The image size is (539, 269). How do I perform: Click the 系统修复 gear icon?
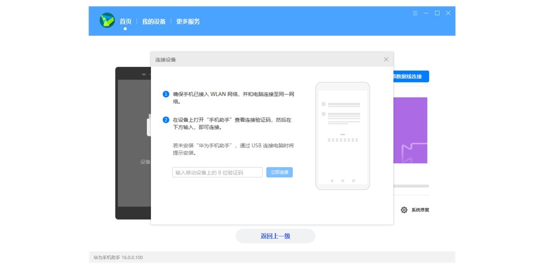(x=403, y=209)
